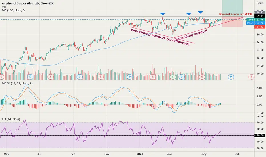Click the 50.00 label on the RSI axis
The width and height of the screenshot is (266, 157).
click(260, 135)
